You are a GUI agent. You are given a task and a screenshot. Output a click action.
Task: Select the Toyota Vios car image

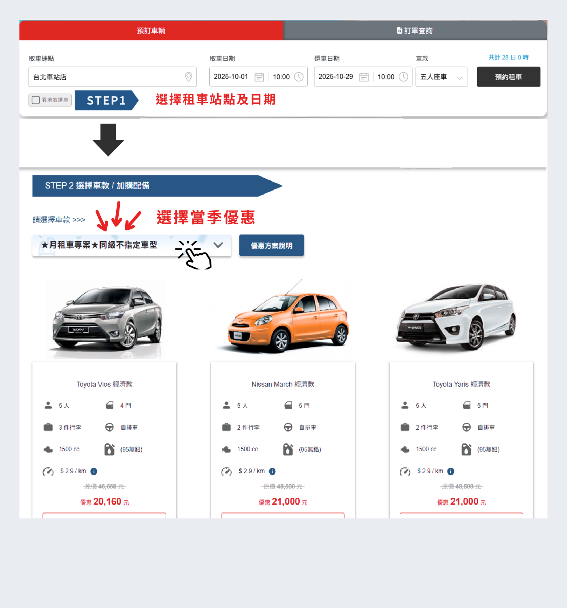pos(106,319)
